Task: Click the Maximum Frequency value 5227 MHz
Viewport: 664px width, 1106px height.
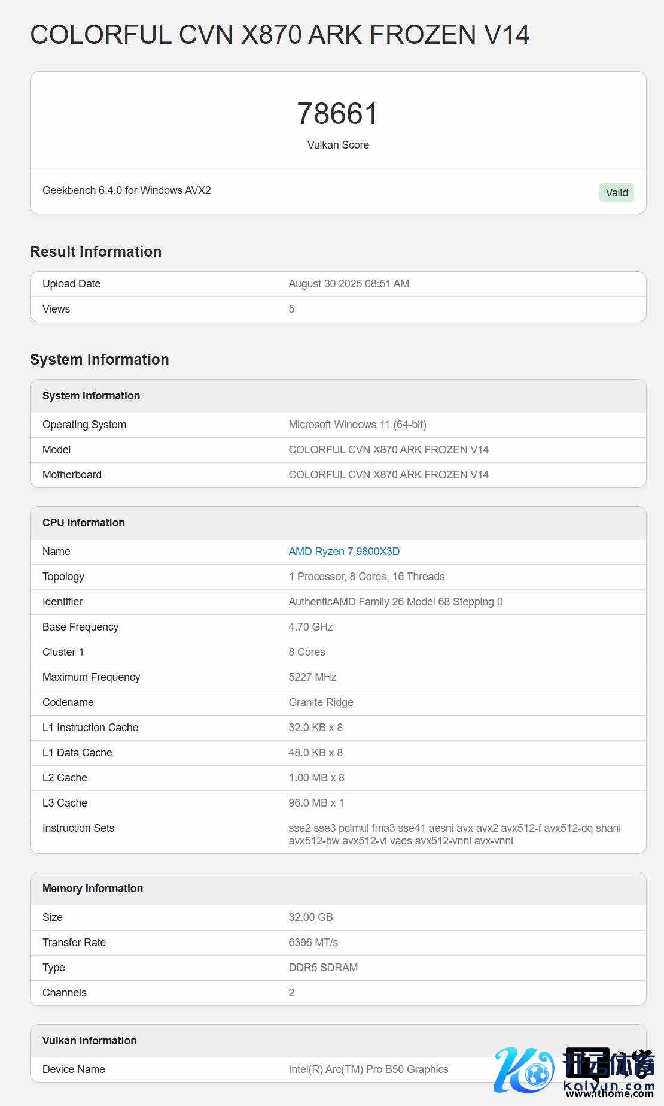Action: click(312, 677)
